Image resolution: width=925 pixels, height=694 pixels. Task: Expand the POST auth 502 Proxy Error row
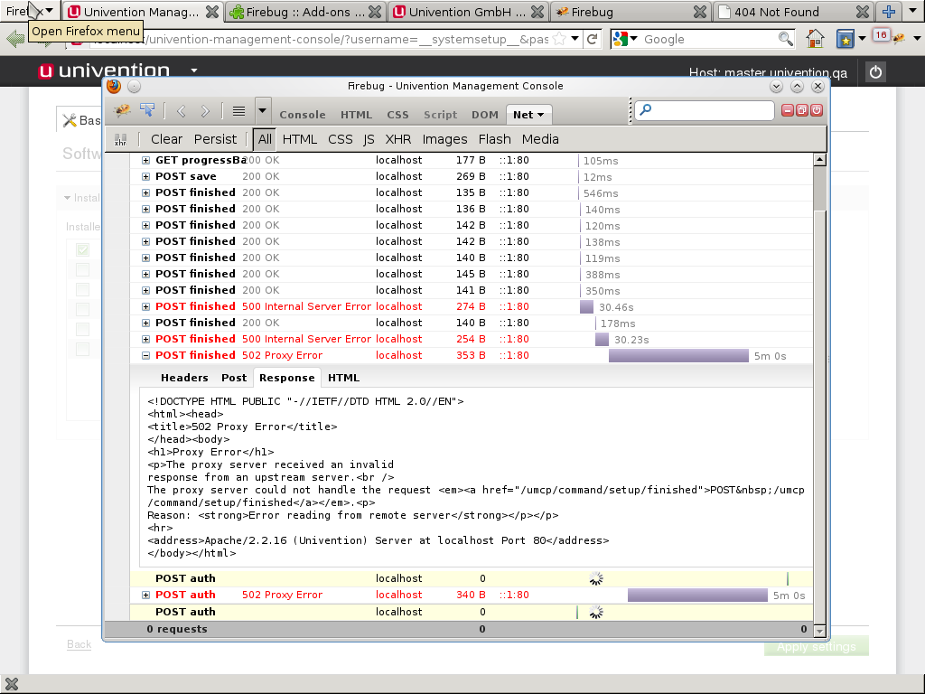146,595
